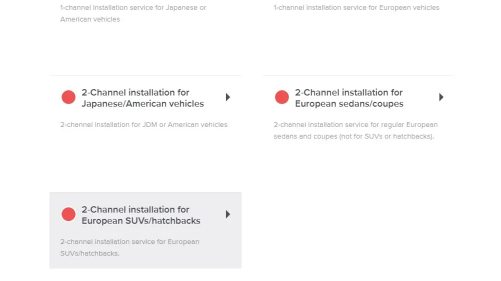Open the 2-Channel Japanese/American vehicles title

tap(142, 98)
